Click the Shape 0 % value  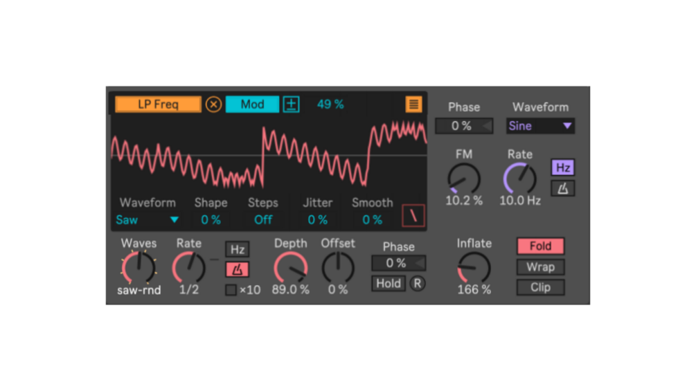[x=211, y=219]
